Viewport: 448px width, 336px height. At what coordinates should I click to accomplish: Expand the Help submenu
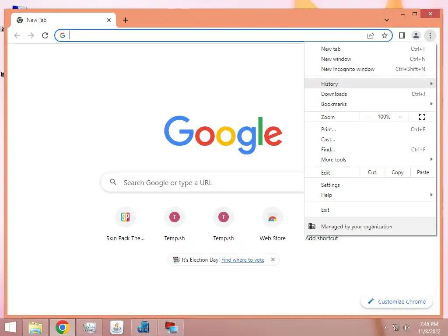(x=370, y=195)
